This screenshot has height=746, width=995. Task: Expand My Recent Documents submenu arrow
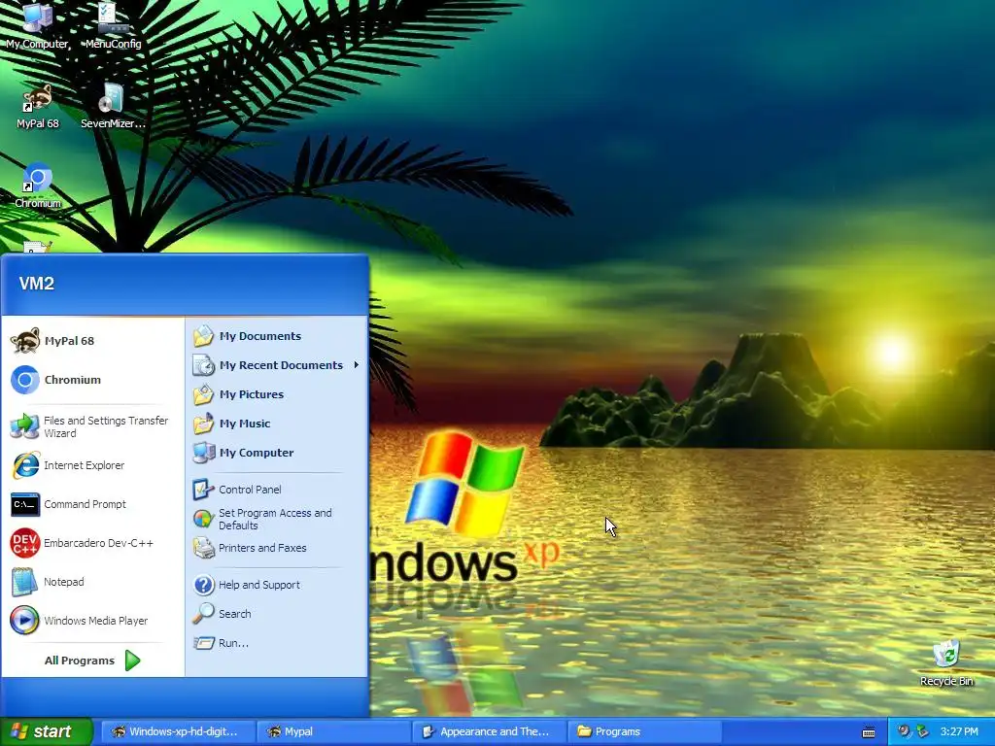click(x=357, y=365)
